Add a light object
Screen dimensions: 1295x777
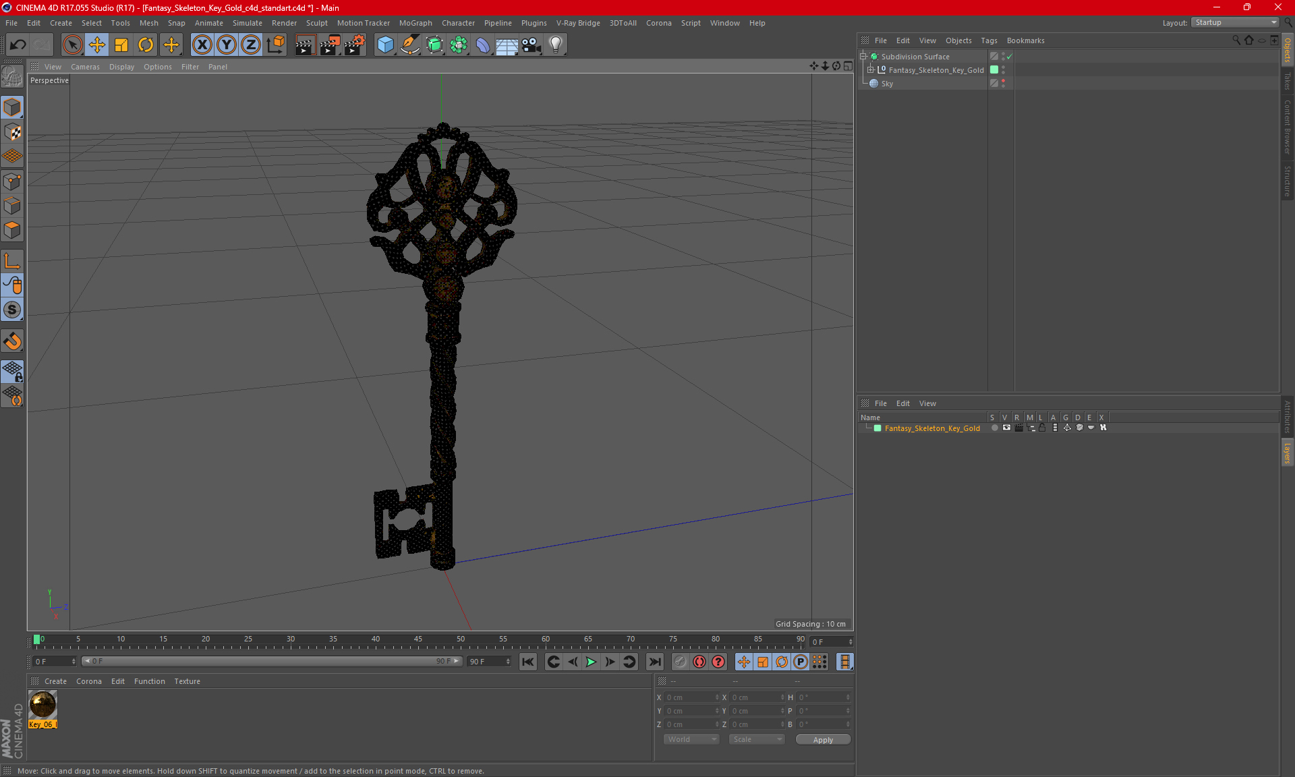coord(555,45)
